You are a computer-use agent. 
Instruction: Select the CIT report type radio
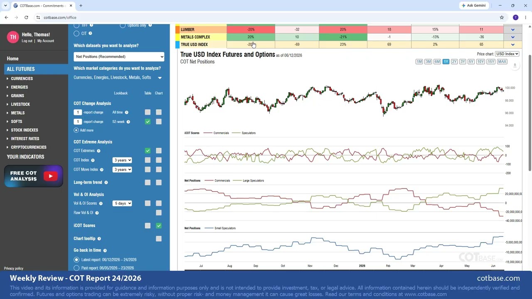[x=76, y=33]
